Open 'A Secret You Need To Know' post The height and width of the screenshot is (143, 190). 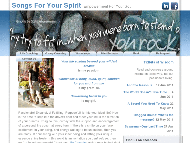(x=148, y=104)
